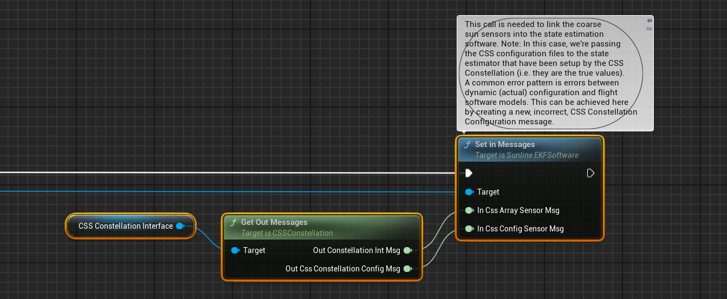The width and height of the screenshot is (727, 299).
Task: Click the function icon on Get Out Messages
Action: pos(233,222)
